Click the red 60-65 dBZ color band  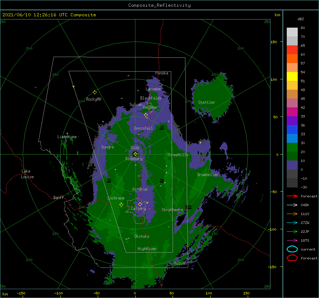292,50
